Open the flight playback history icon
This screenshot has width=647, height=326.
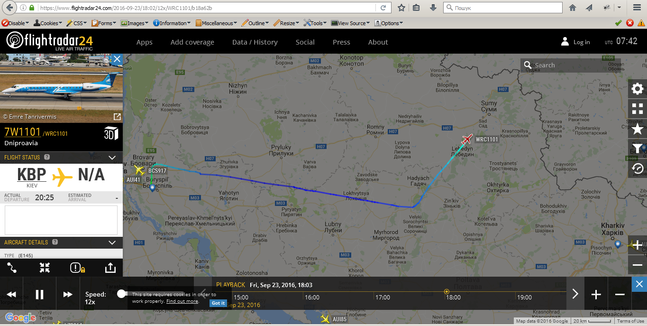(x=638, y=168)
